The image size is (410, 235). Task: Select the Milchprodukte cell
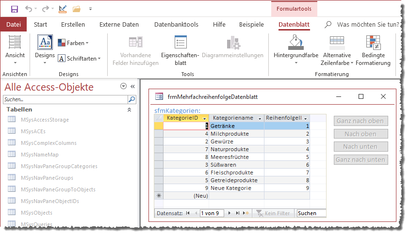pyautogui.click(x=236, y=134)
